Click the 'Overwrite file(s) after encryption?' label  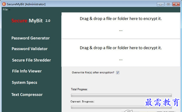93,72
